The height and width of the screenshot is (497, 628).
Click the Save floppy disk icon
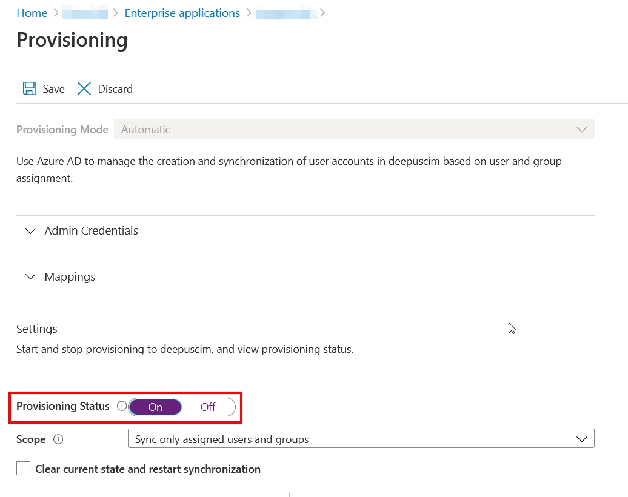tap(29, 88)
